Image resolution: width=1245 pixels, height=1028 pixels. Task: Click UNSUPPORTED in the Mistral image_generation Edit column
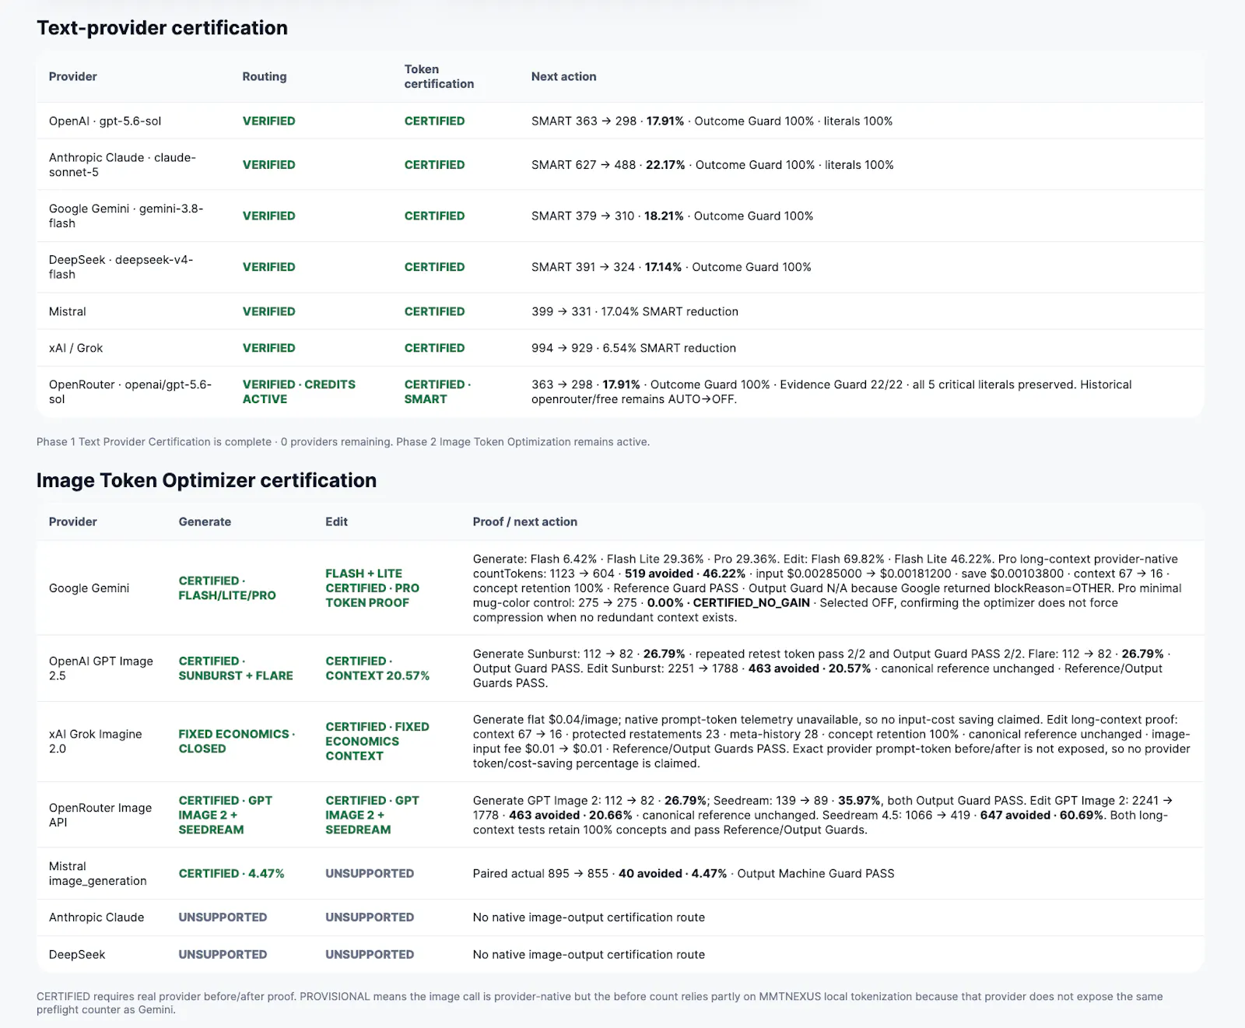point(370,873)
